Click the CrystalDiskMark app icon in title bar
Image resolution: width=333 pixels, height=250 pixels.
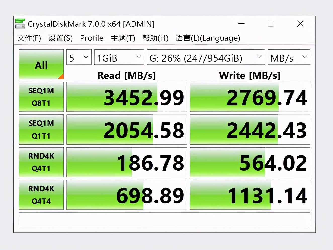pyautogui.click(x=20, y=24)
